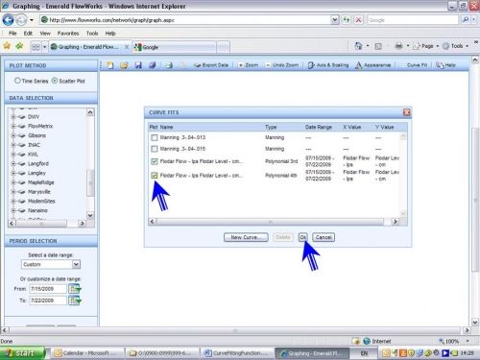Click the Favorites star icon
Screen dimensions: 480x360
coord(7,46)
